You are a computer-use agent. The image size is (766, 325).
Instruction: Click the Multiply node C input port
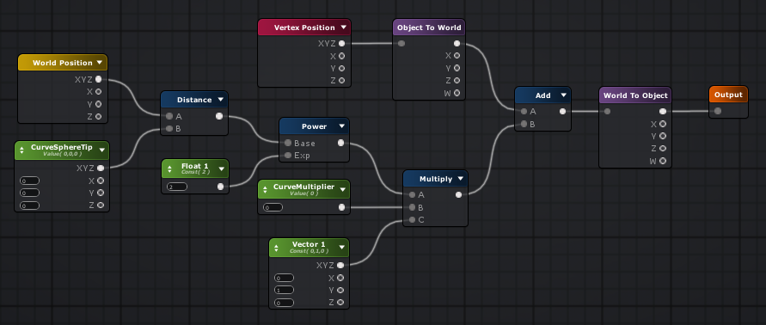click(413, 220)
